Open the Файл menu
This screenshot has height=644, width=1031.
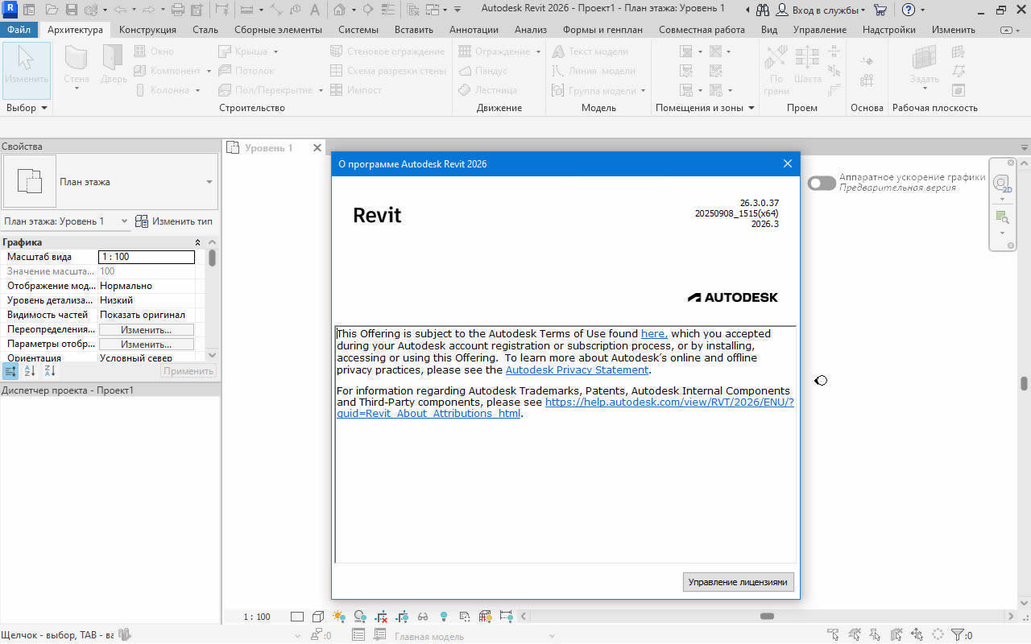pyautogui.click(x=19, y=30)
